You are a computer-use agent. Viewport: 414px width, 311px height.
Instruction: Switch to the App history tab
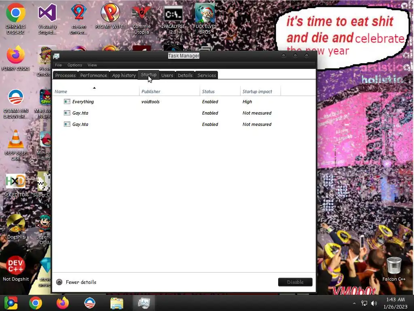pyautogui.click(x=124, y=75)
